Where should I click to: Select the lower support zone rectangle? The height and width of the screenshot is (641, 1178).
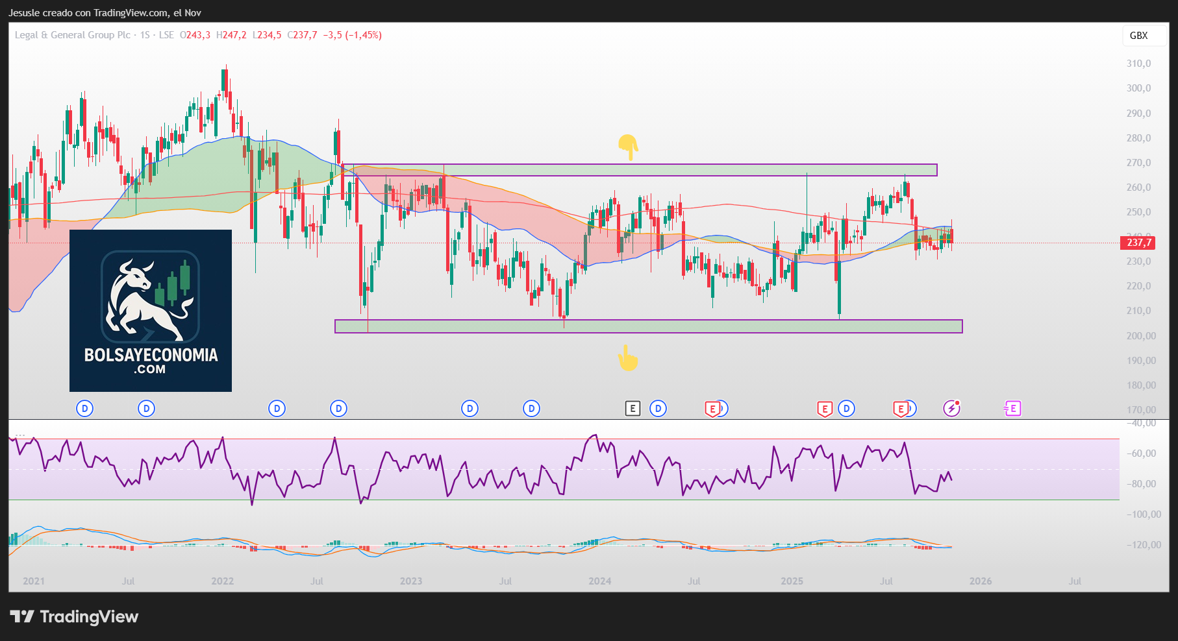(648, 326)
